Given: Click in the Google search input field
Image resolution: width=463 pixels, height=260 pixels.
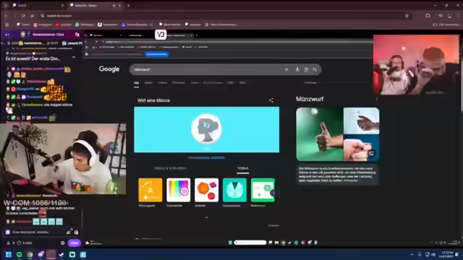Looking at the screenshot, I should tap(207, 69).
